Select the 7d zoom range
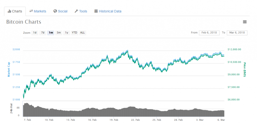The height and width of the screenshot is (125, 257). pyautogui.click(x=43, y=33)
